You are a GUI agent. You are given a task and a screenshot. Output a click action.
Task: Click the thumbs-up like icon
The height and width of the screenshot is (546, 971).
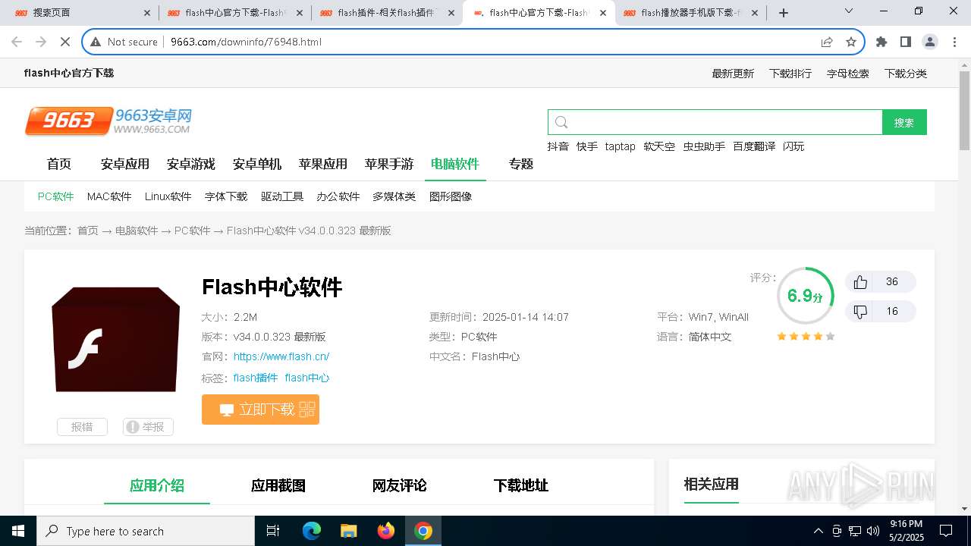tap(860, 282)
